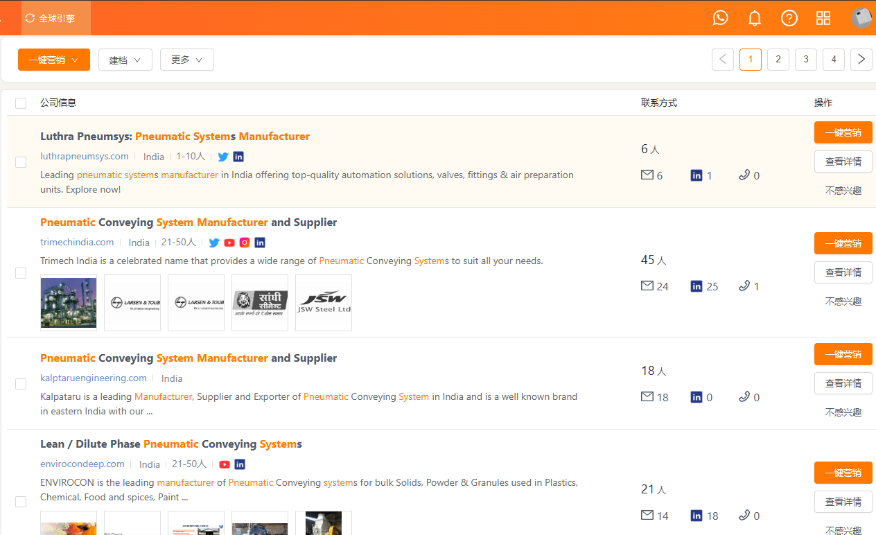
Task: Click email icon showing 24 for Trimech
Action: tap(647, 286)
